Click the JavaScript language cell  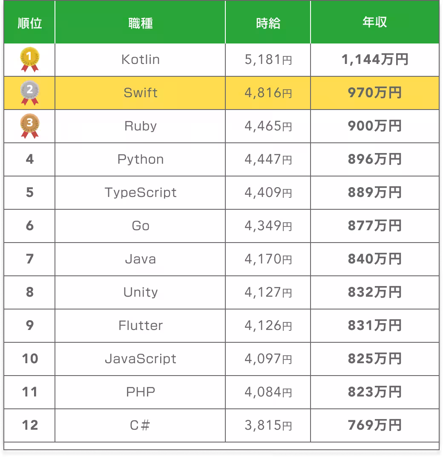[141, 359]
